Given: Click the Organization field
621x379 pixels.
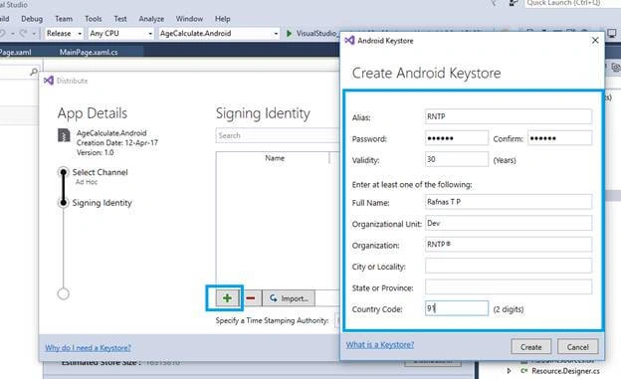Looking at the screenshot, I should 509,245.
